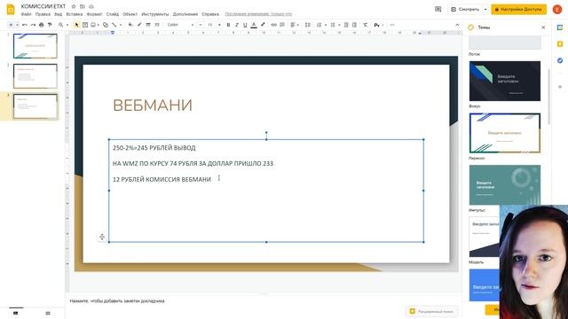
Task: Open the Вставка menu
Action: click(75, 14)
